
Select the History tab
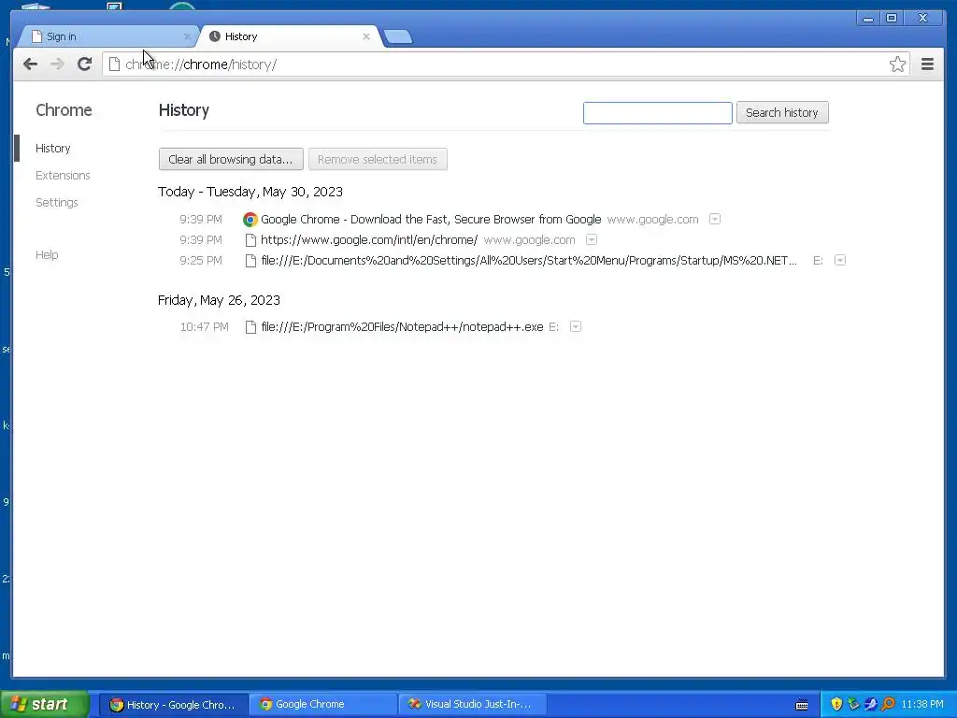click(x=290, y=36)
